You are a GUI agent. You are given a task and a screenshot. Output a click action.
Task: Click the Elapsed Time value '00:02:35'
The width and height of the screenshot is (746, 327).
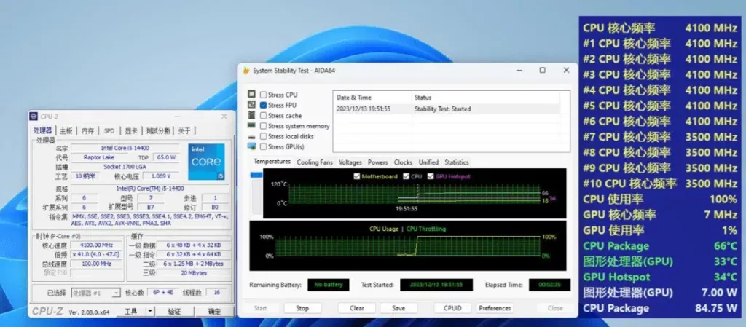549,285
